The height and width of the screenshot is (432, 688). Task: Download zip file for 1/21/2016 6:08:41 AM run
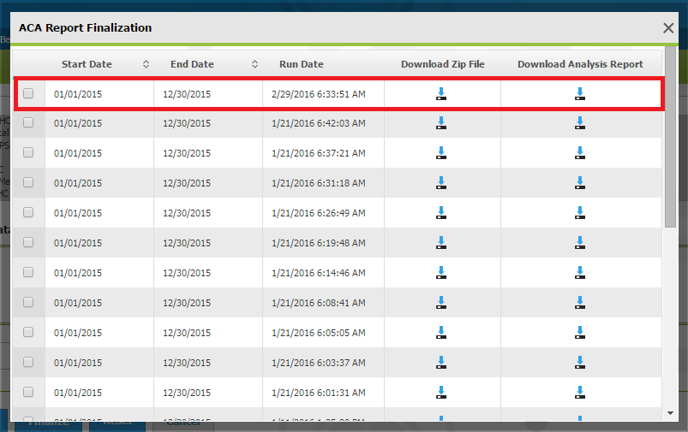click(x=441, y=302)
